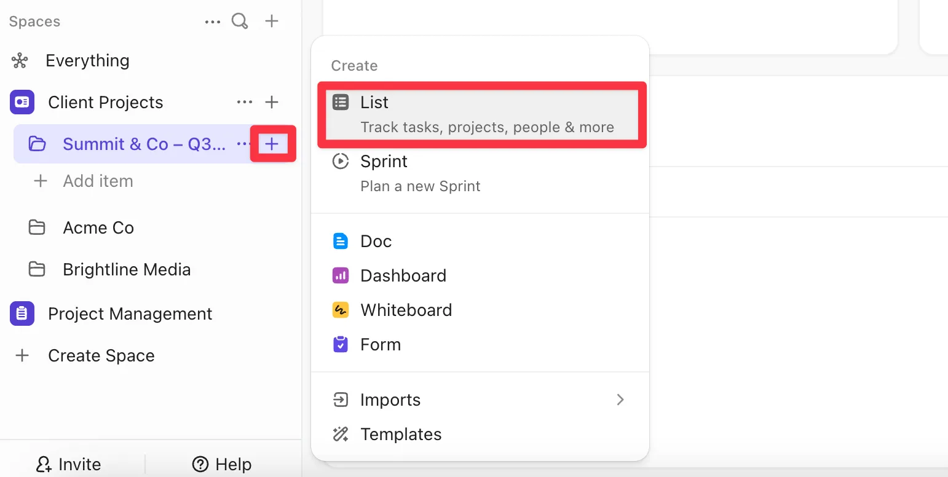
Task: Open Summit & Co folder ellipsis menu
Action: (x=243, y=144)
